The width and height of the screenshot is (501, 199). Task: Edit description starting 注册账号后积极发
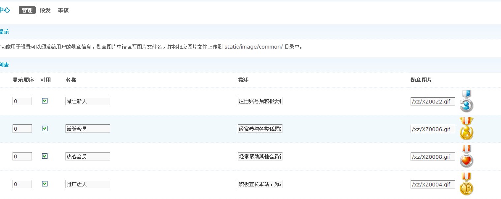pyautogui.click(x=260, y=101)
